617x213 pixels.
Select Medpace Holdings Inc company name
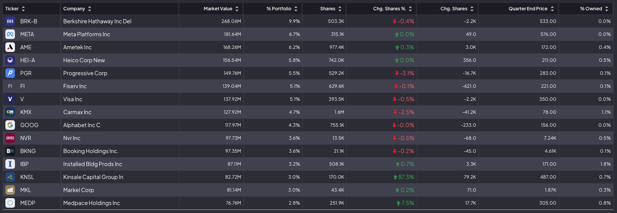(x=91, y=203)
